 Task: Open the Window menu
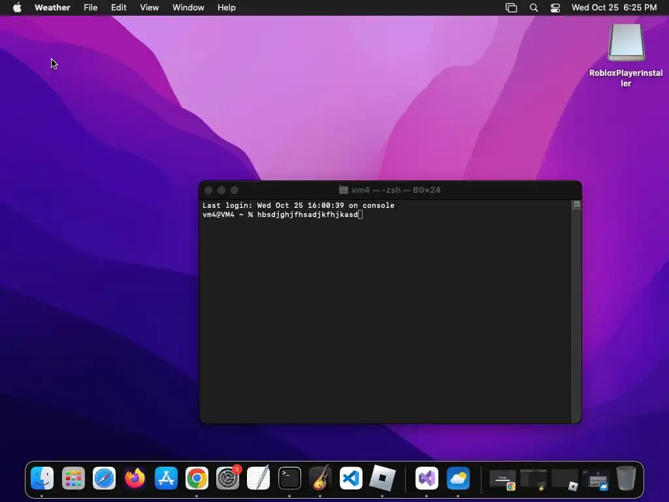188,7
